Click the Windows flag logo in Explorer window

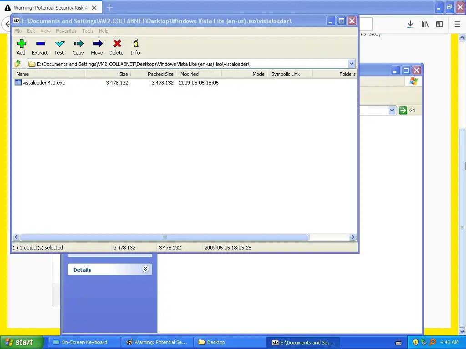coord(413,81)
